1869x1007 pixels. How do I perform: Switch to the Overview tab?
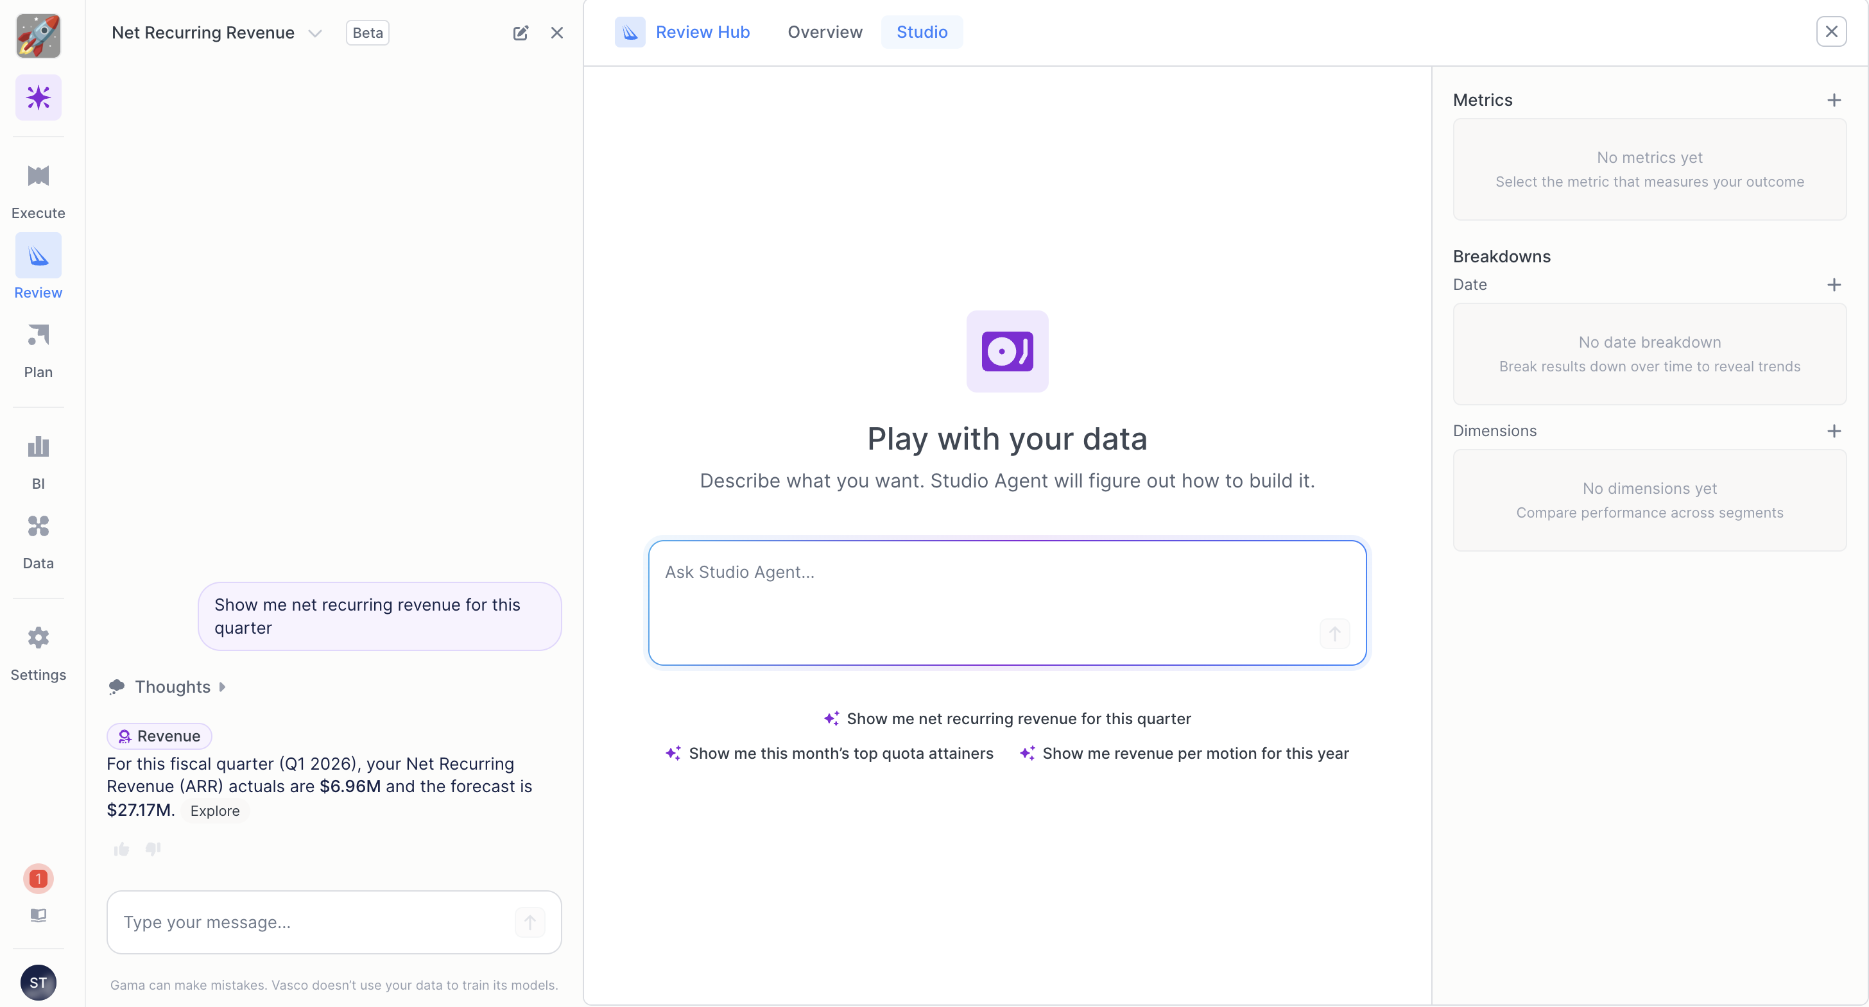[825, 32]
